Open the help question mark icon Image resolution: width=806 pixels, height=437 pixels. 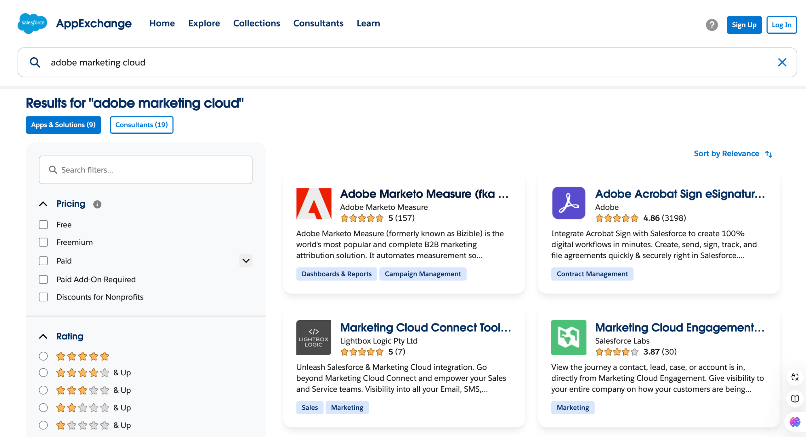712,25
